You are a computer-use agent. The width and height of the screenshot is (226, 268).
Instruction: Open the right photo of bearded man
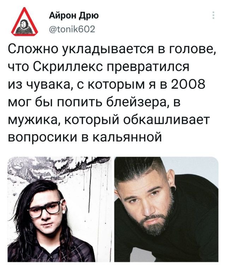(x=166, y=209)
